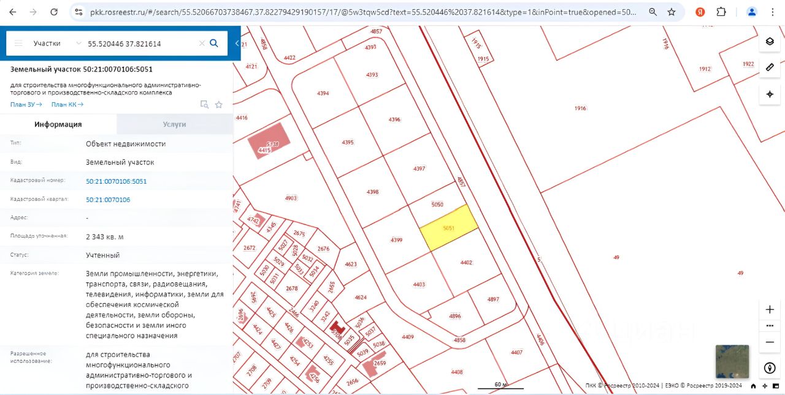Click the type value Объект недвижимости

126,144
